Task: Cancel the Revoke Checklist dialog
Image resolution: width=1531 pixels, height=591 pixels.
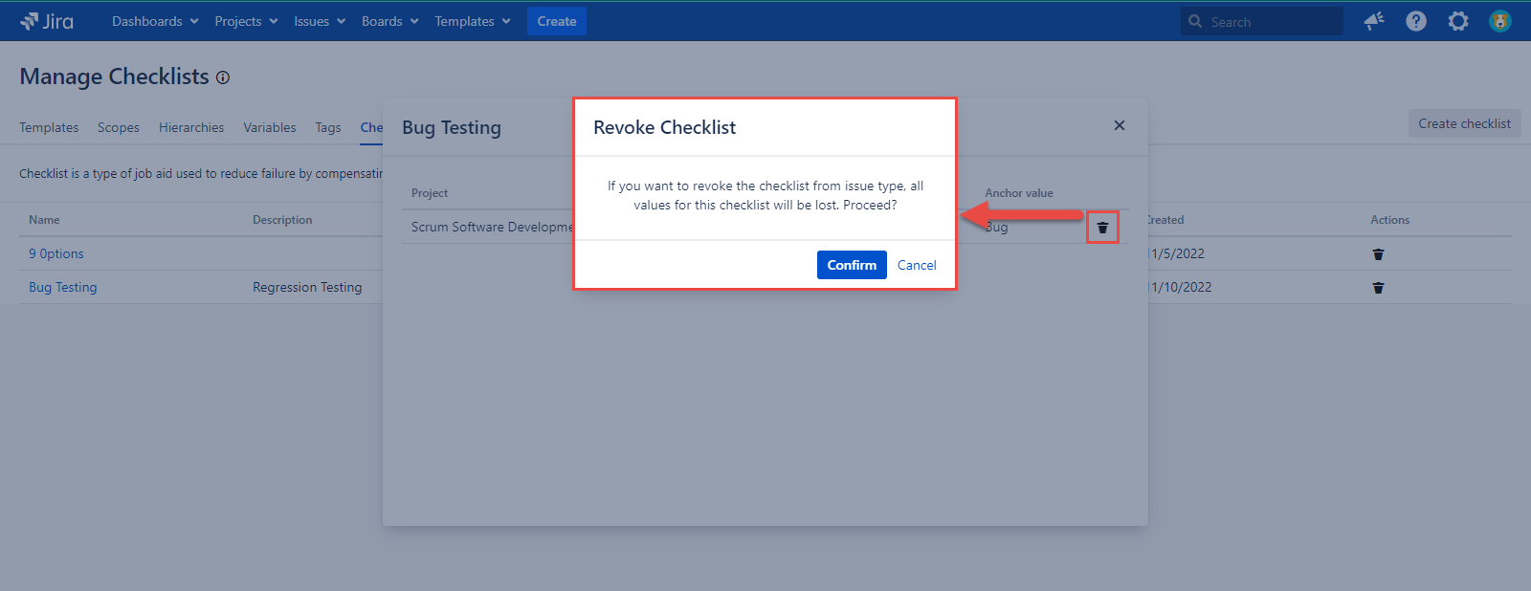Action: point(917,265)
